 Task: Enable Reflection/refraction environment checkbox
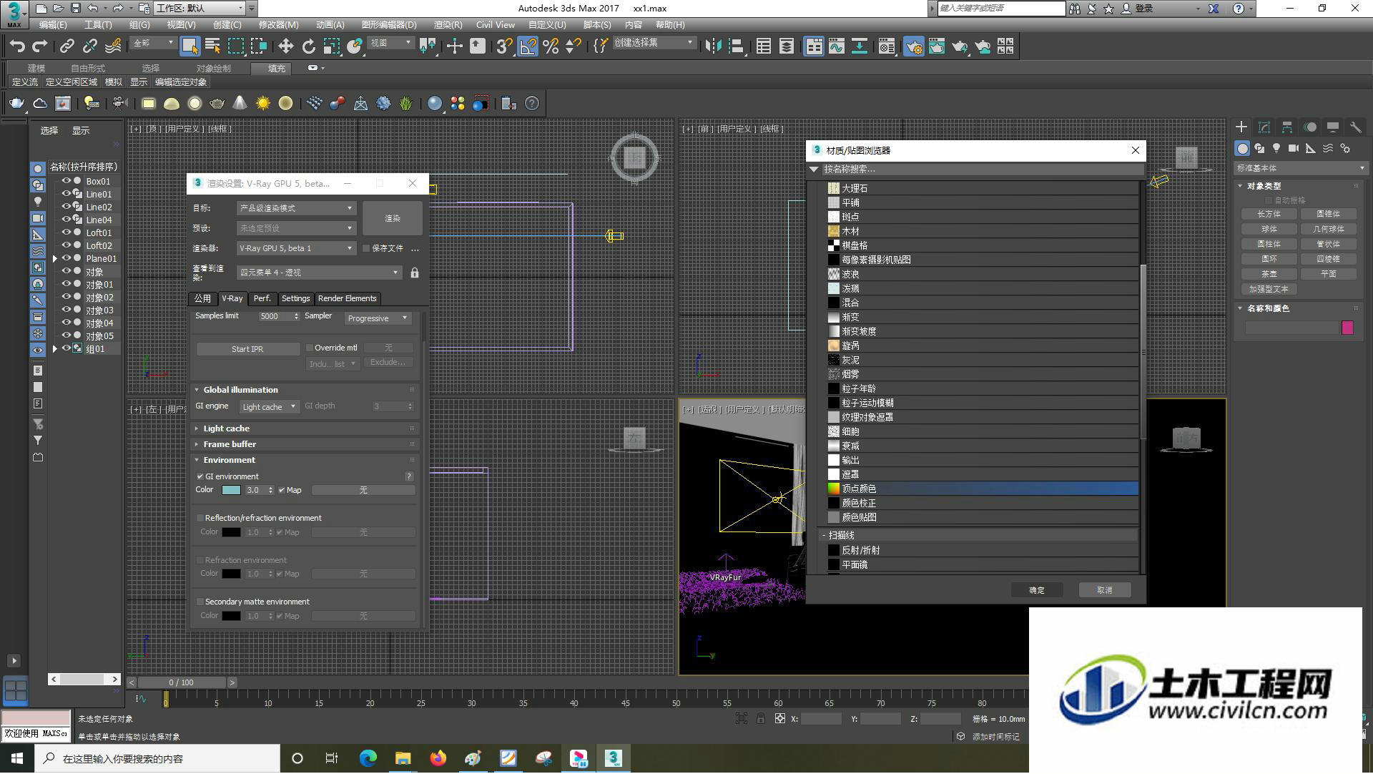pyautogui.click(x=200, y=519)
